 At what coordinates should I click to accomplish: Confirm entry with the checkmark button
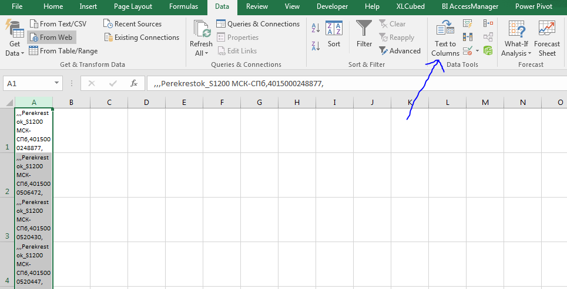coord(113,83)
